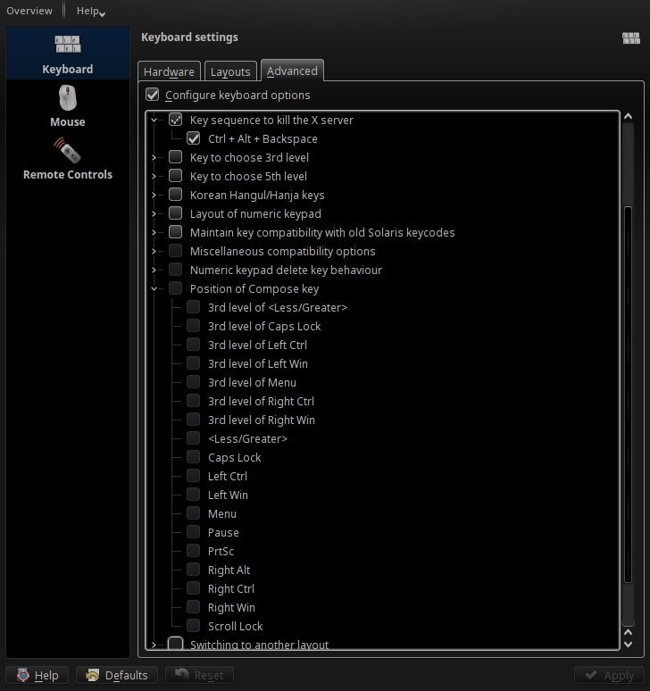Go back to Overview
This screenshot has height=691, width=650.
pos(29,11)
